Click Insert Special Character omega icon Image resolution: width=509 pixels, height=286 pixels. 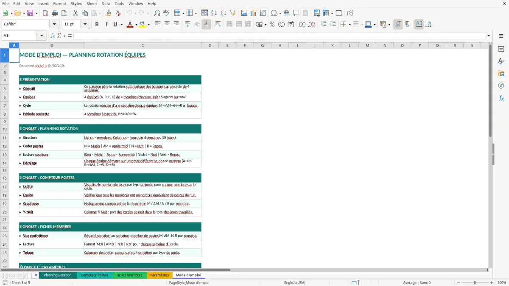pyautogui.click(x=274, y=13)
